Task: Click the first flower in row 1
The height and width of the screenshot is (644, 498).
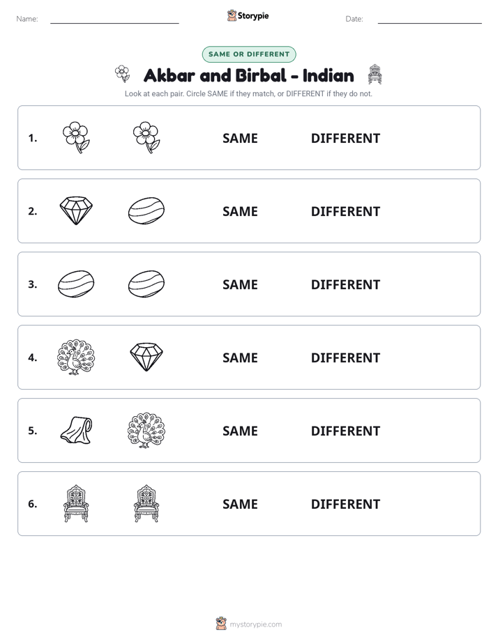Action: pos(76,137)
